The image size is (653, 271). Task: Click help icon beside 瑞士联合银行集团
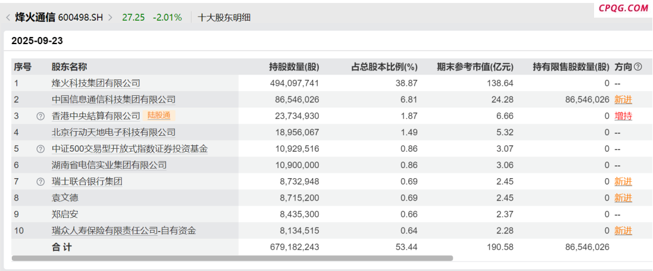(41, 182)
